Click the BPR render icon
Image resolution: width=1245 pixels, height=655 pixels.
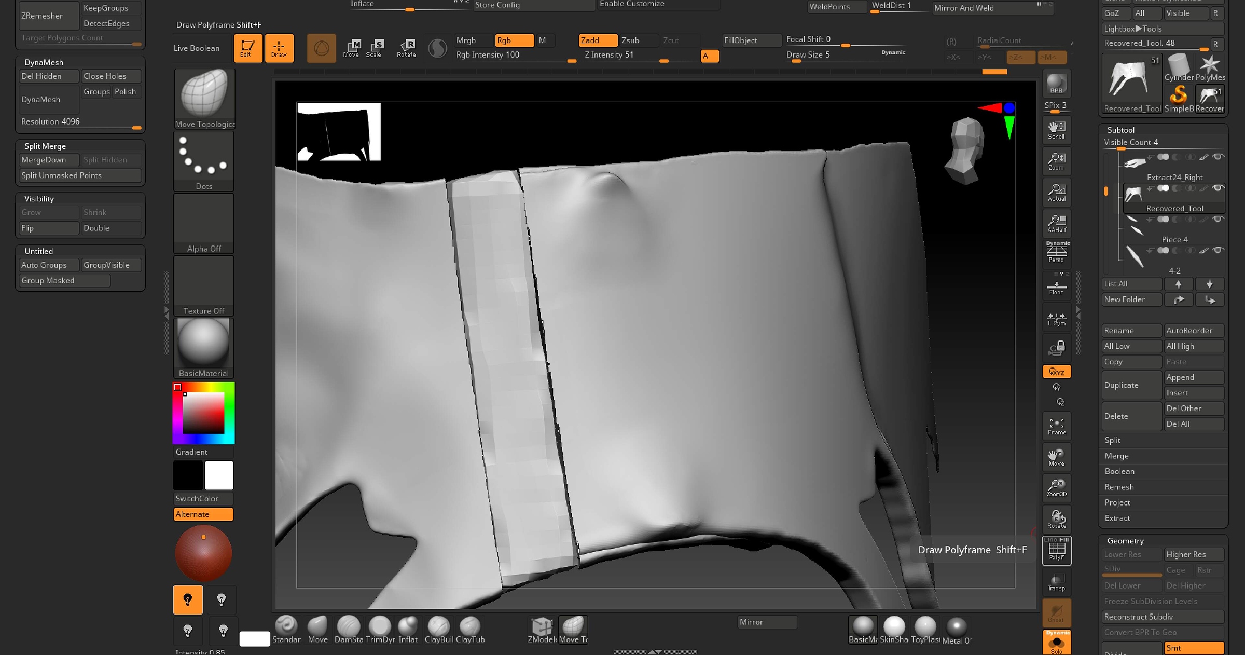coord(1056,84)
